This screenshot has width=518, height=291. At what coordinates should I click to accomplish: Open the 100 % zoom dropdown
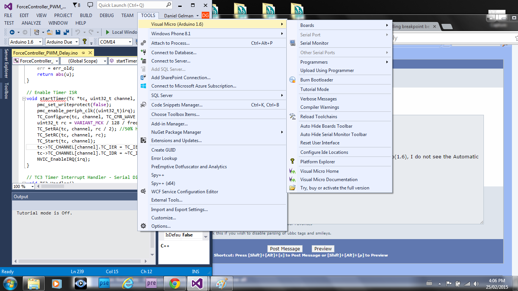pos(24,186)
